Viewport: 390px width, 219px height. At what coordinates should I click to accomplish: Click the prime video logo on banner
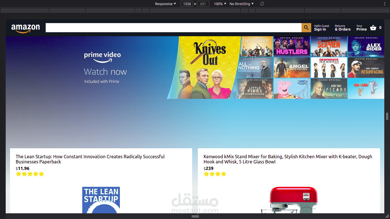(102, 57)
